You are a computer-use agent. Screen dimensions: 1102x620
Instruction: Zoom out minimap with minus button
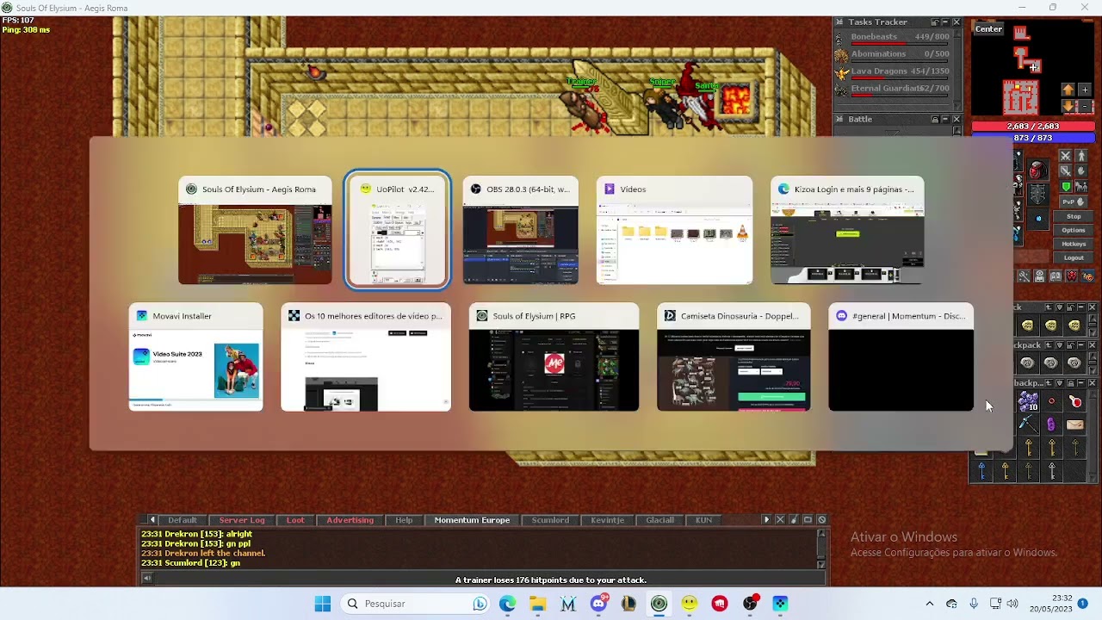[1085, 106]
